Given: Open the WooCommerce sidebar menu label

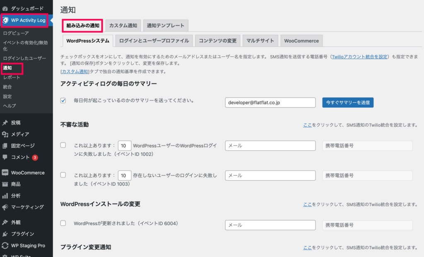Looking at the screenshot, I should tap(28, 173).
